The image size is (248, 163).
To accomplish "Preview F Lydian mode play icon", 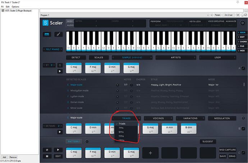I will point(117,96).
